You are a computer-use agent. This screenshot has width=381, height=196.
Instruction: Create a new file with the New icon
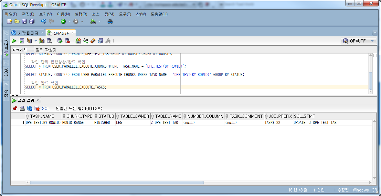click(x=9, y=22)
